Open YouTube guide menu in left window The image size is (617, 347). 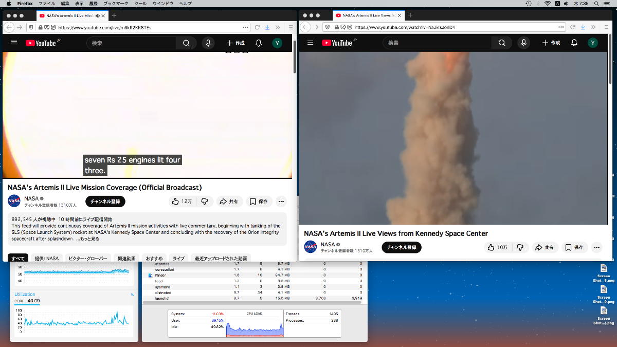click(14, 43)
